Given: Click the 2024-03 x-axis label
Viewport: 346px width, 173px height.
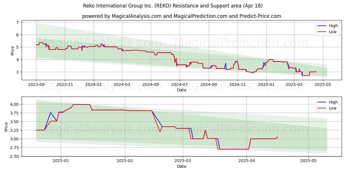Looking at the screenshot, I should [x=122, y=85].
